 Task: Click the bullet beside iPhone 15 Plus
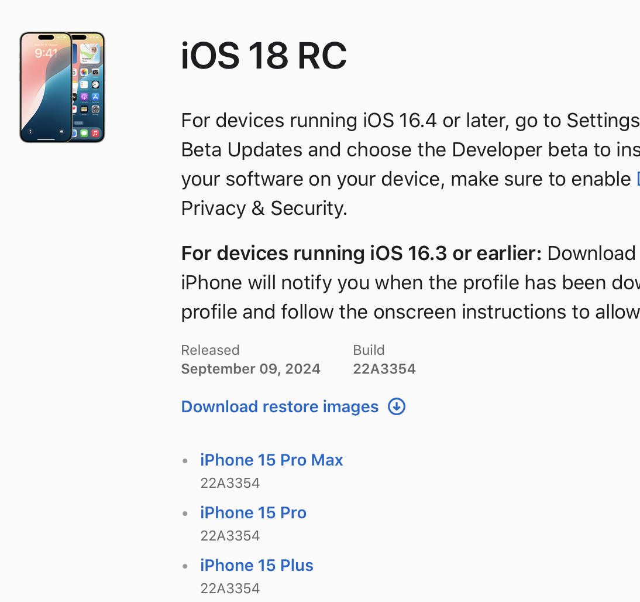pos(185,566)
